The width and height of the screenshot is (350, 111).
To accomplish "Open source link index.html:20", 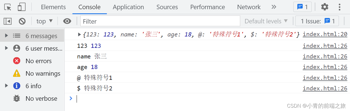I will pyautogui.click(x=325, y=34).
